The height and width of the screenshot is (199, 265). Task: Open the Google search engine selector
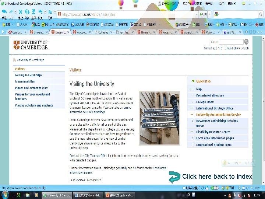[216, 14]
